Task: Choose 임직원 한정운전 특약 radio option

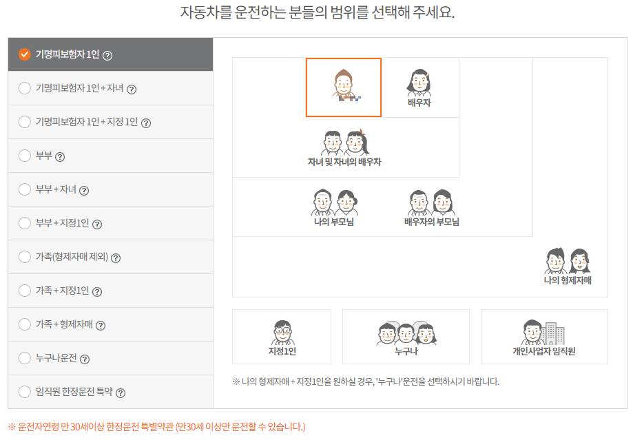Action: pos(25,392)
